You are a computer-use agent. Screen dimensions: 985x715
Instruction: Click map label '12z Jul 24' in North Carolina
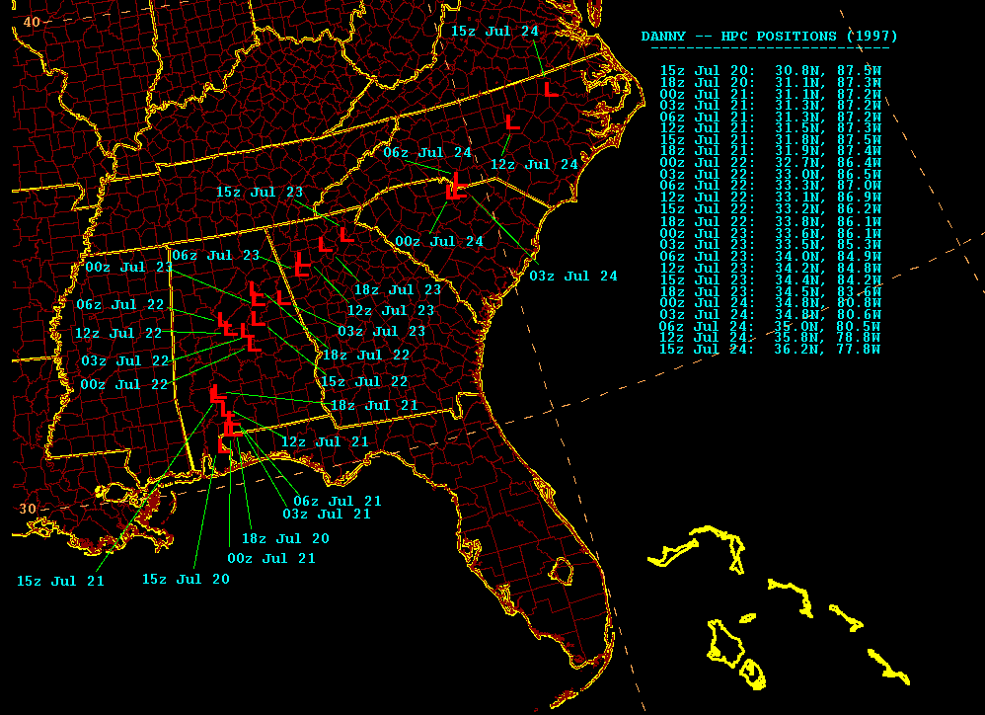(534, 165)
